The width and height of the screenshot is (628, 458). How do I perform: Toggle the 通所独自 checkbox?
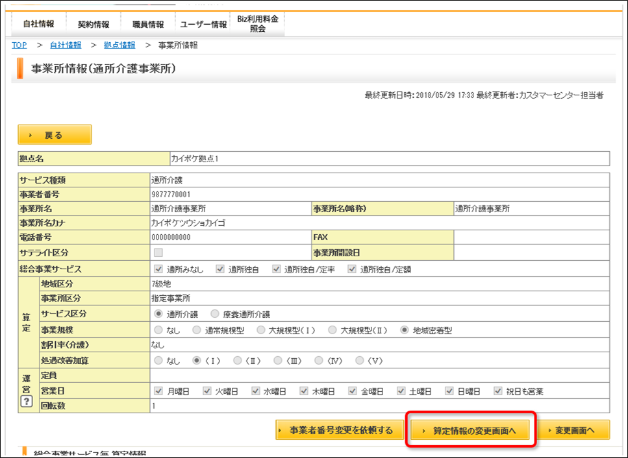[x=220, y=269]
